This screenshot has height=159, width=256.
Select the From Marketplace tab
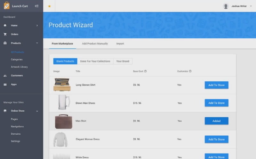coord(62,44)
